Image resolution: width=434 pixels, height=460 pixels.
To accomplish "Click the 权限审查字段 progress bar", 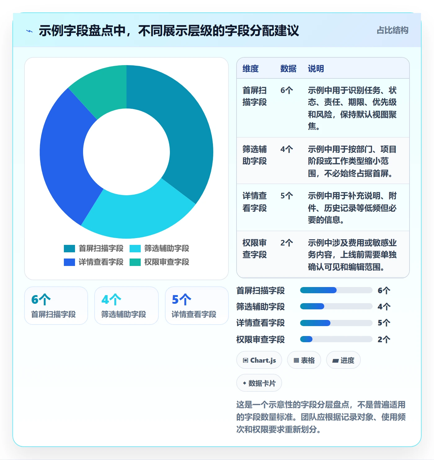I will pos(336,339).
